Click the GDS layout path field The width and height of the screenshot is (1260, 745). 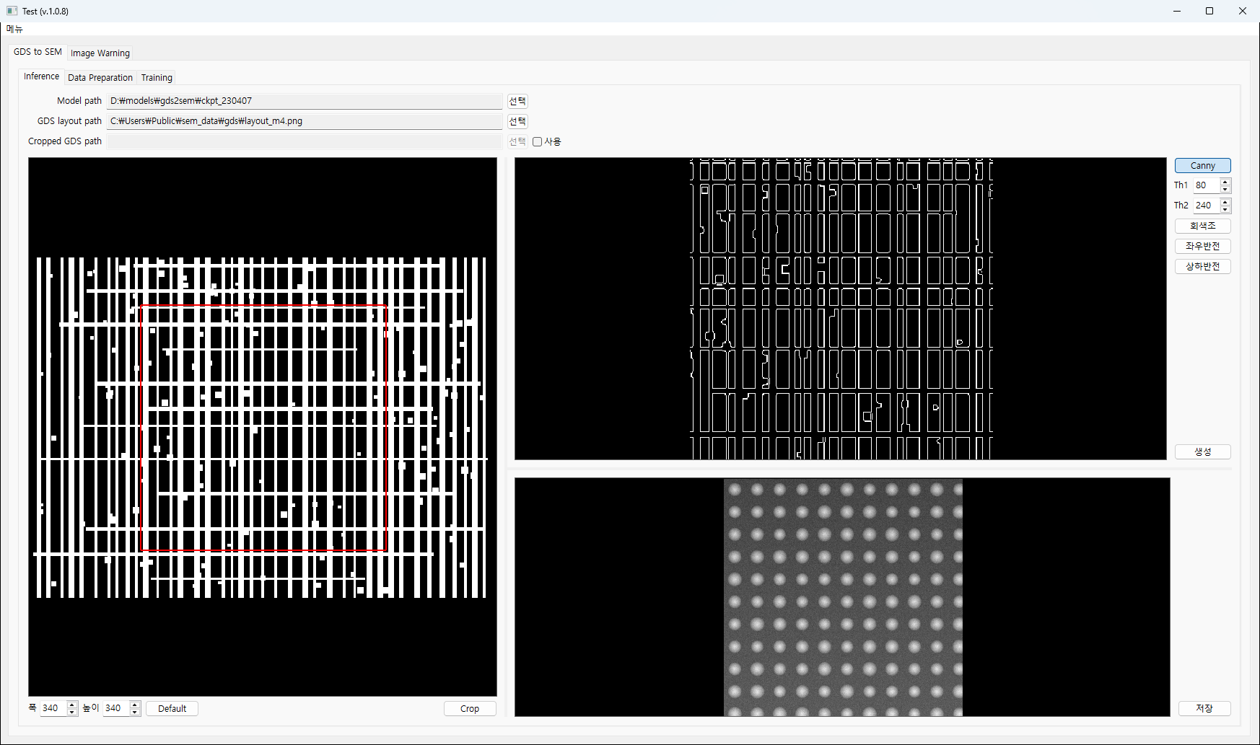tap(305, 121)
